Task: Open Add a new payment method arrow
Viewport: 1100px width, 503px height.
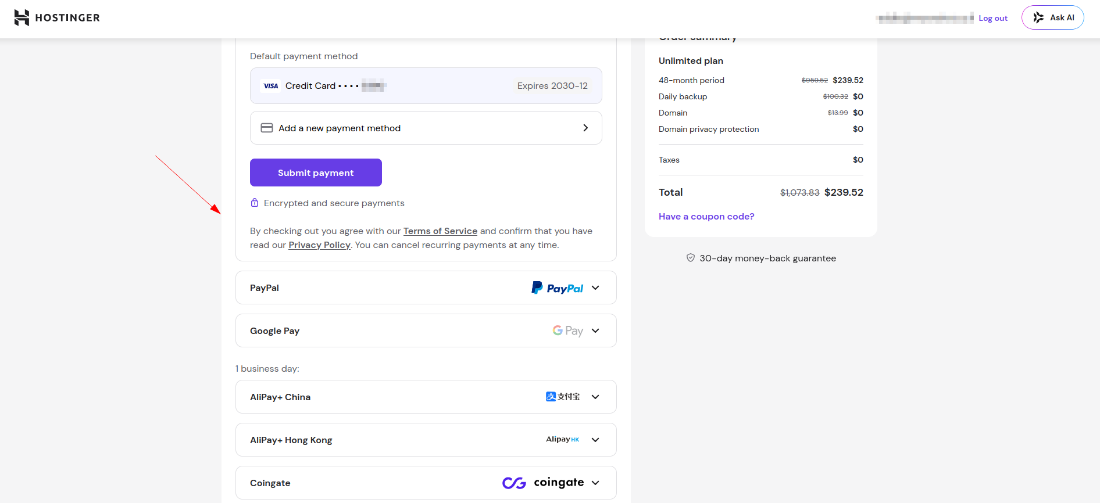Action: (x=585, y=128)
